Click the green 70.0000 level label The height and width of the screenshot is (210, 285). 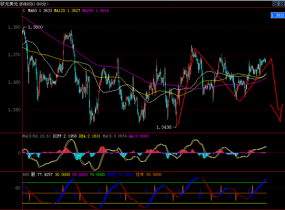98,174
